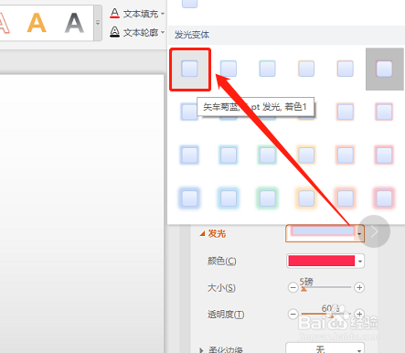This screenshot has height=353, width=405.
Task: Click the 文本轮廓 text outline icon
Action: [114, 32]
